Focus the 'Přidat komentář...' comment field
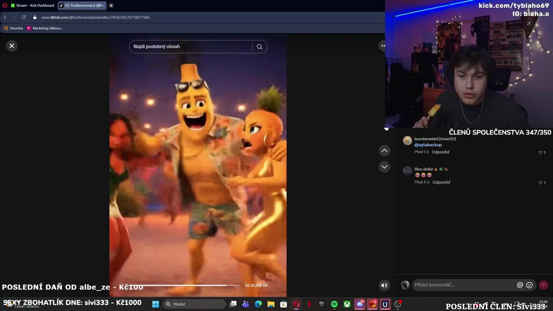The height and width of the screenshot is (311, 553). click(x=464, y=285)
